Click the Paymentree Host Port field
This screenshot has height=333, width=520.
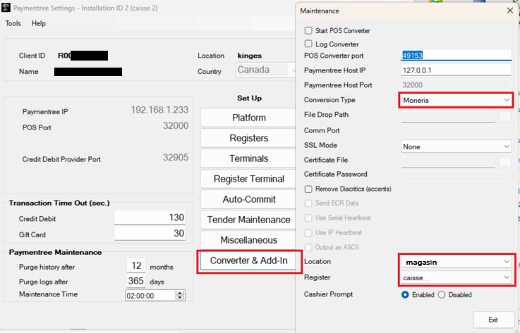pyautogui.click(x=456, y=84)
